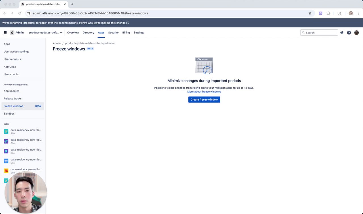The height and width of the screenshot is (214, 363).
Task: Open User requests in sidebar
Action: pos(23,59)
